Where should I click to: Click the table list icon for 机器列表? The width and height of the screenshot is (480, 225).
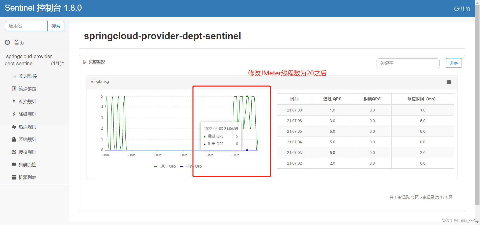point(14,177)
